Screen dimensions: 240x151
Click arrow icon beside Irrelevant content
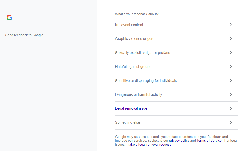tap(231, 25)
